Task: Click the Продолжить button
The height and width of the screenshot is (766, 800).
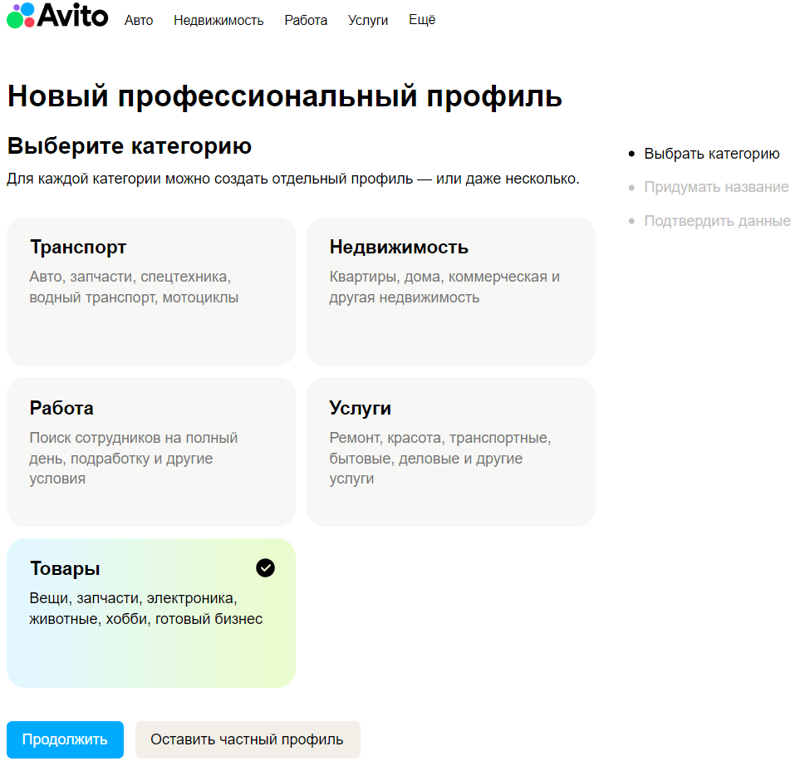Action: tap(66, 739)
